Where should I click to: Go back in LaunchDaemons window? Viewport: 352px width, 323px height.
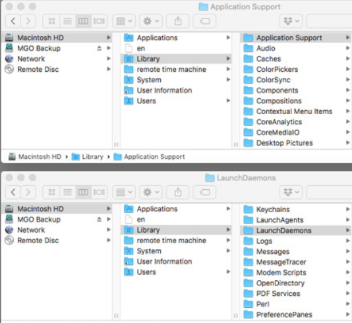pyautogui.click(x=13, y=192)
